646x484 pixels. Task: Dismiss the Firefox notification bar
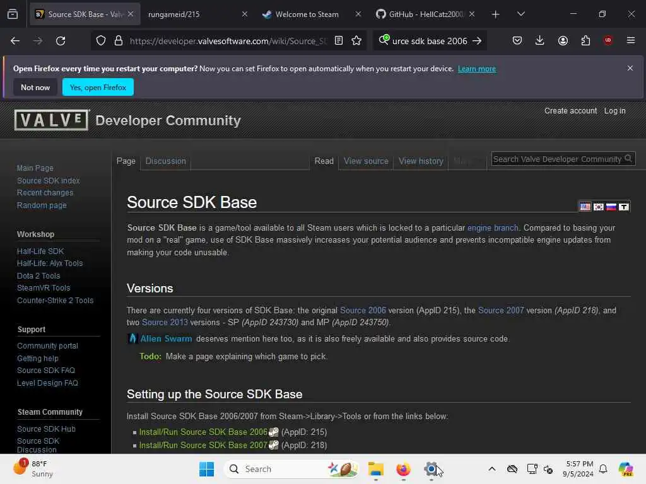[x=630, y=68]
